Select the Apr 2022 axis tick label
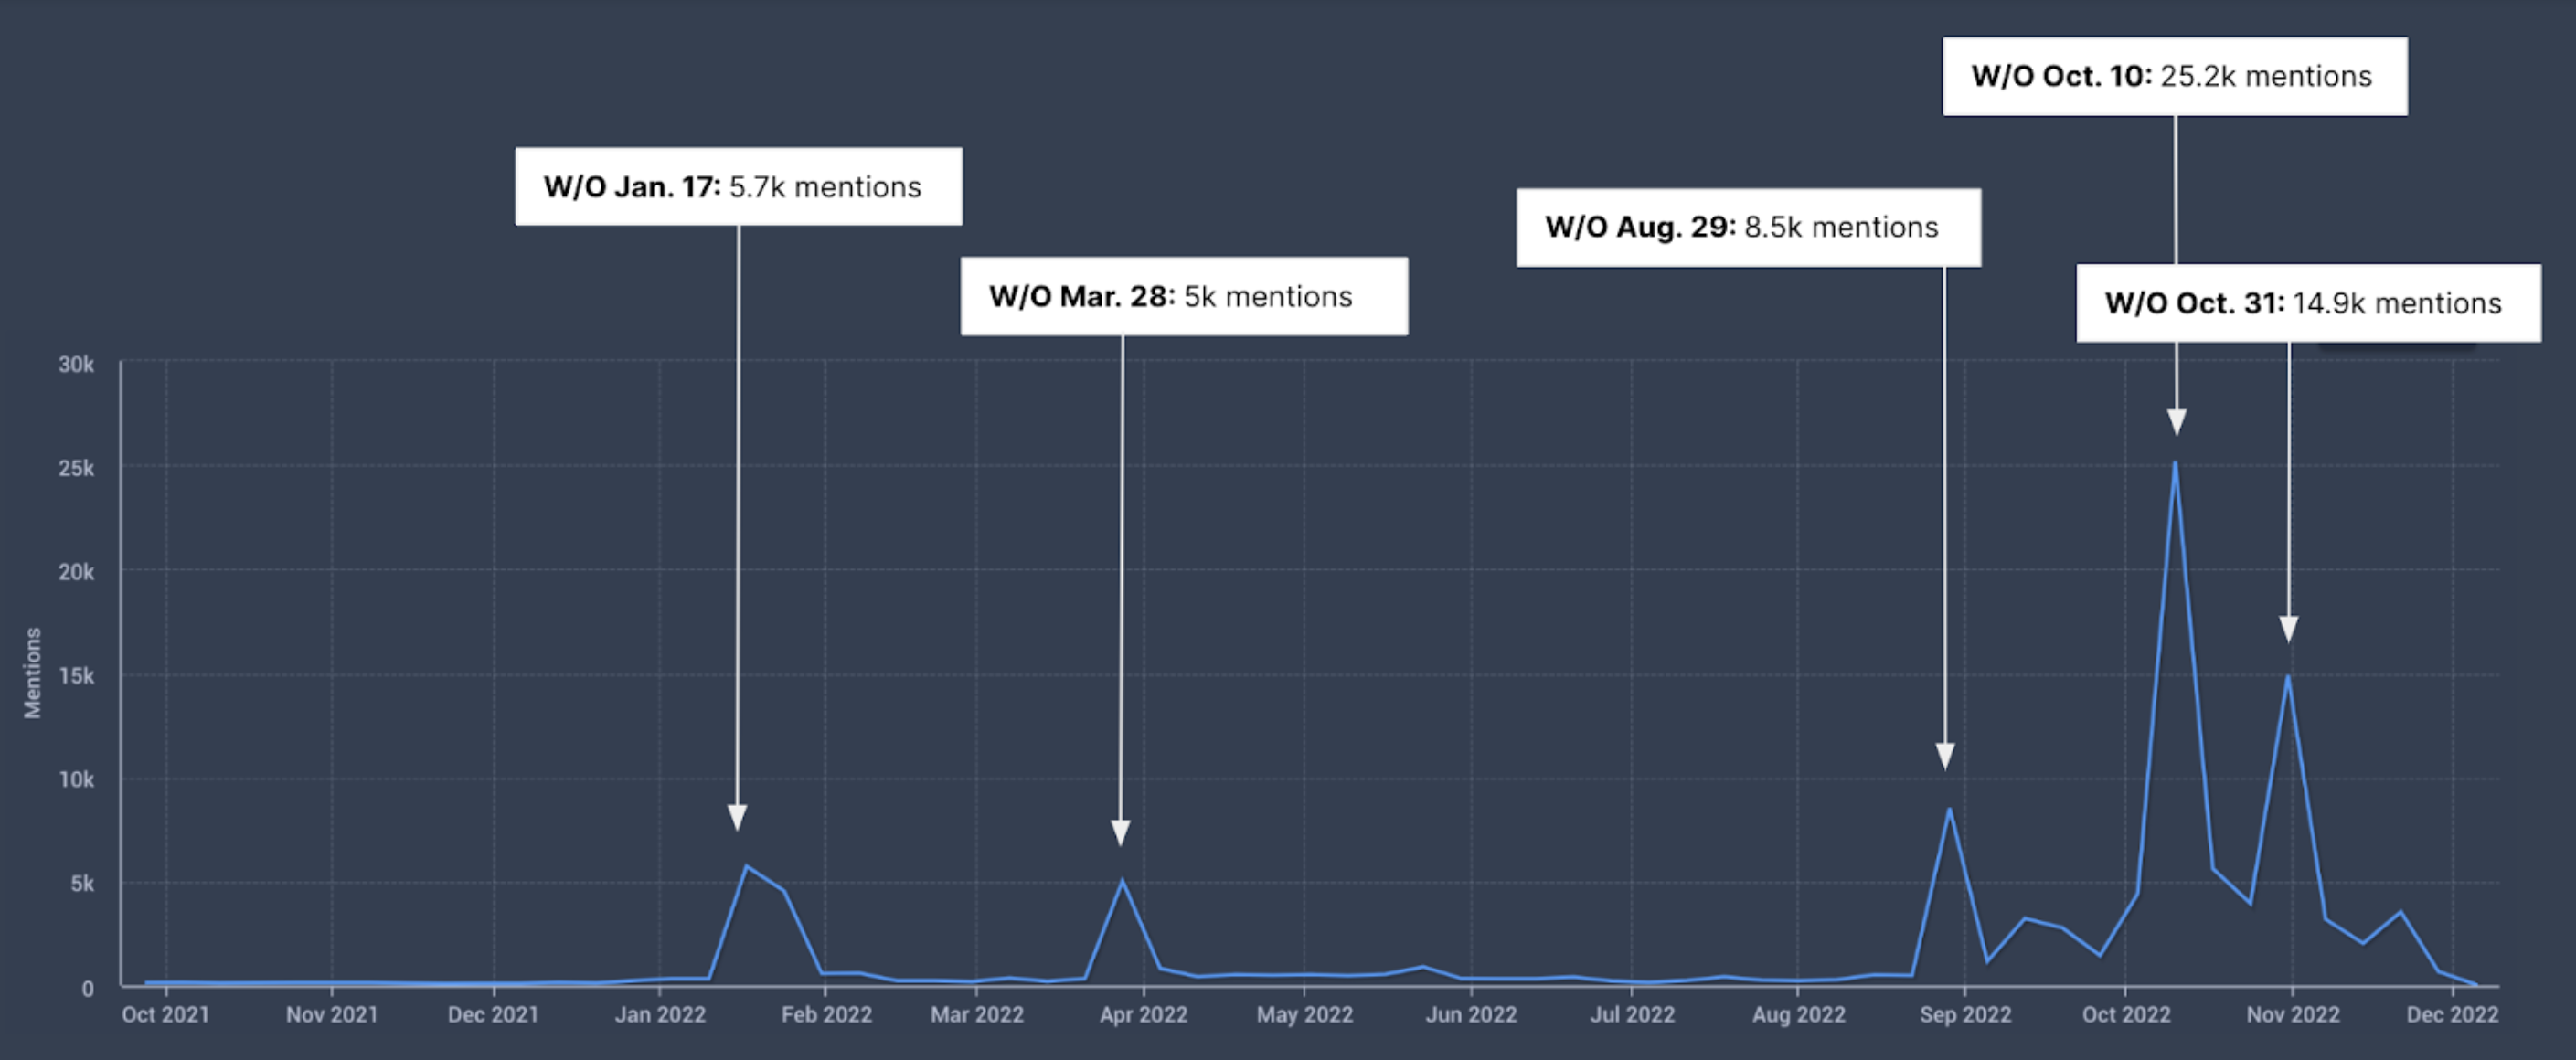Image resolution: width=2576 pixels, height=1060 pixels. pos(1143,1014)
